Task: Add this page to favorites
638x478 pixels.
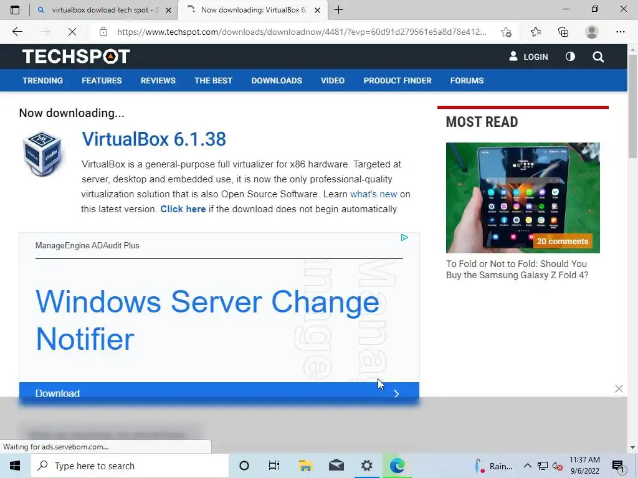Action: [x=506, y=32]
